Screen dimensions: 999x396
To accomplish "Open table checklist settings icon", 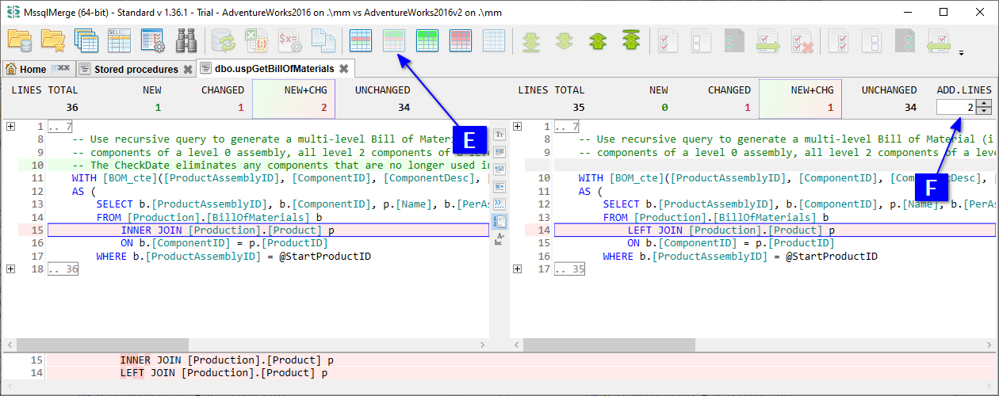I will (x=152, y=40).
